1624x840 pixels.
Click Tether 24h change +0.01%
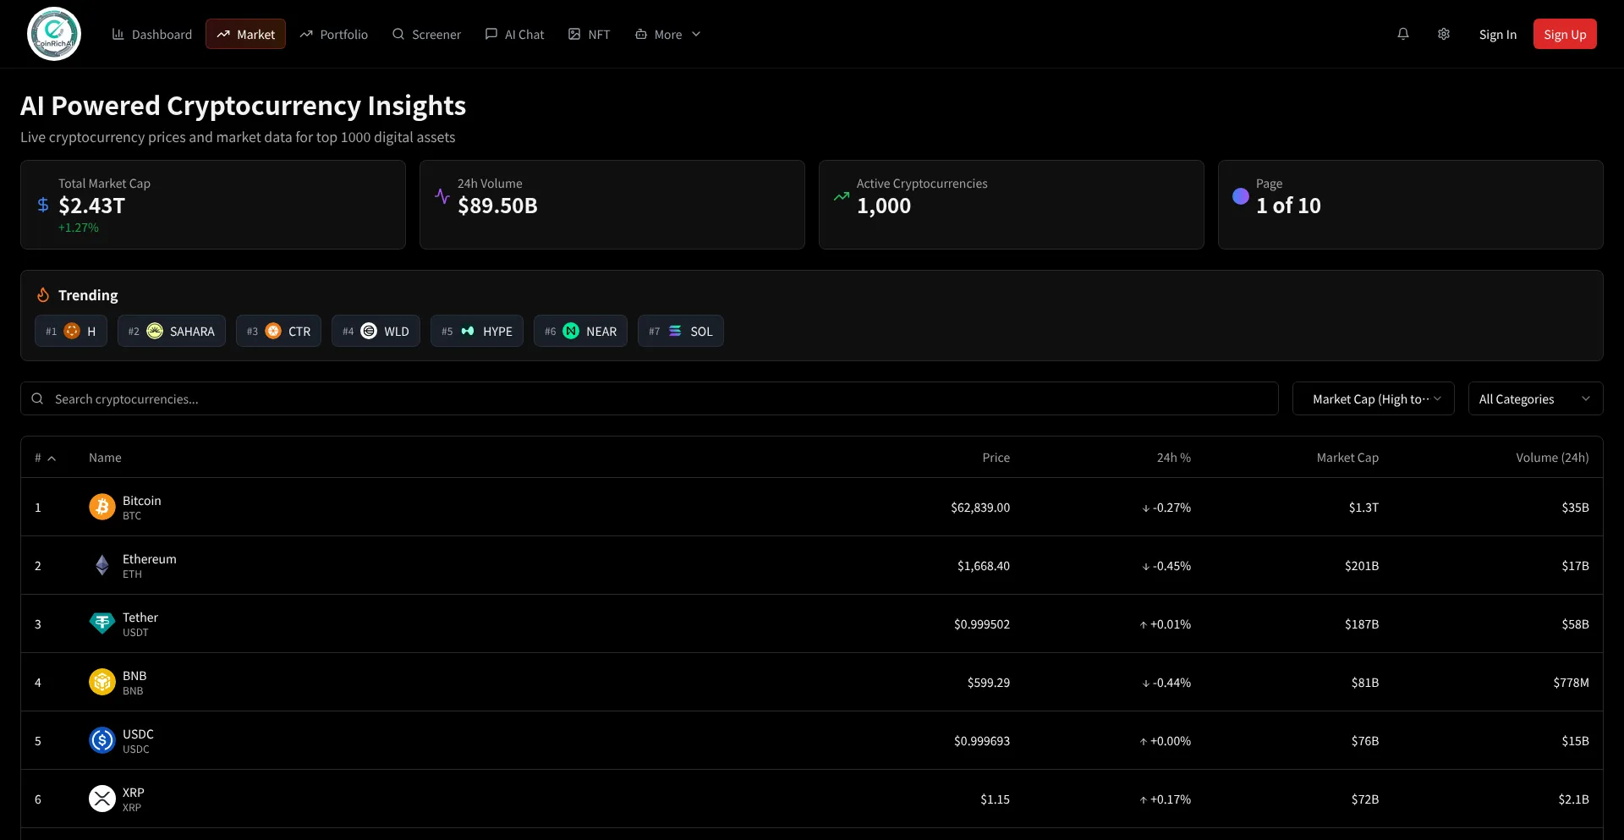click(x=1165, y=623)
